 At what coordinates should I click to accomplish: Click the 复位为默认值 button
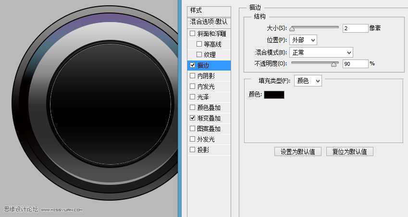point(349,152)
